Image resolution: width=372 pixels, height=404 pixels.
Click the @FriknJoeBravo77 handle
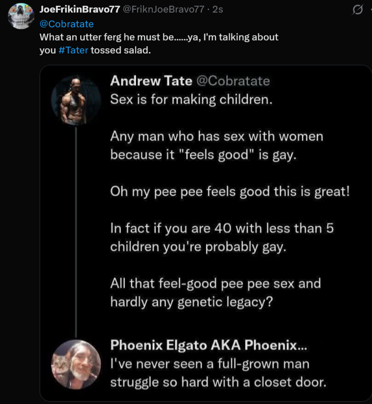[163, 10]
